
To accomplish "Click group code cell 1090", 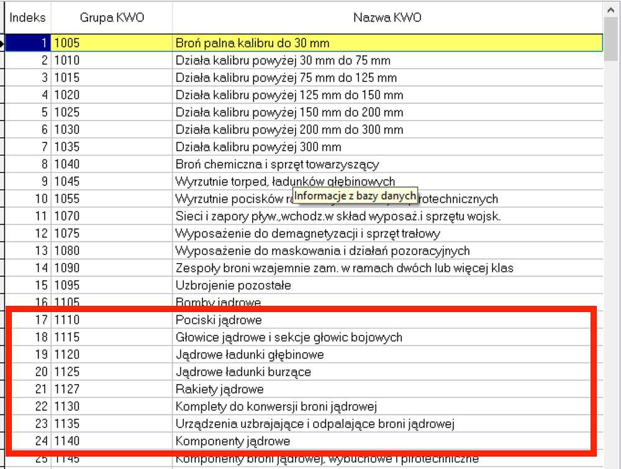I will tap(112, 268).
